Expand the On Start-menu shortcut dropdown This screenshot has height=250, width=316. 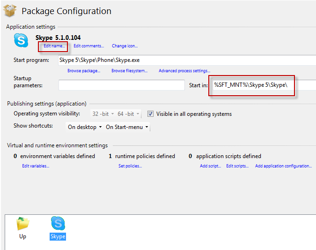point(127,127)
